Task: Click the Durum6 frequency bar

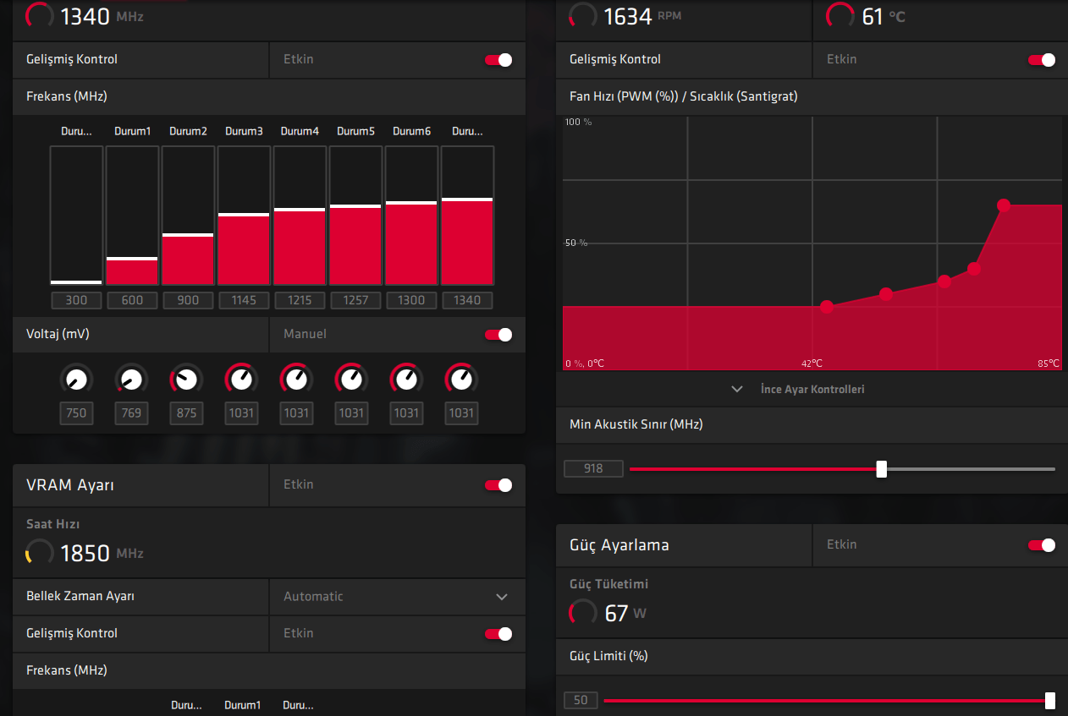Action: 411,216
